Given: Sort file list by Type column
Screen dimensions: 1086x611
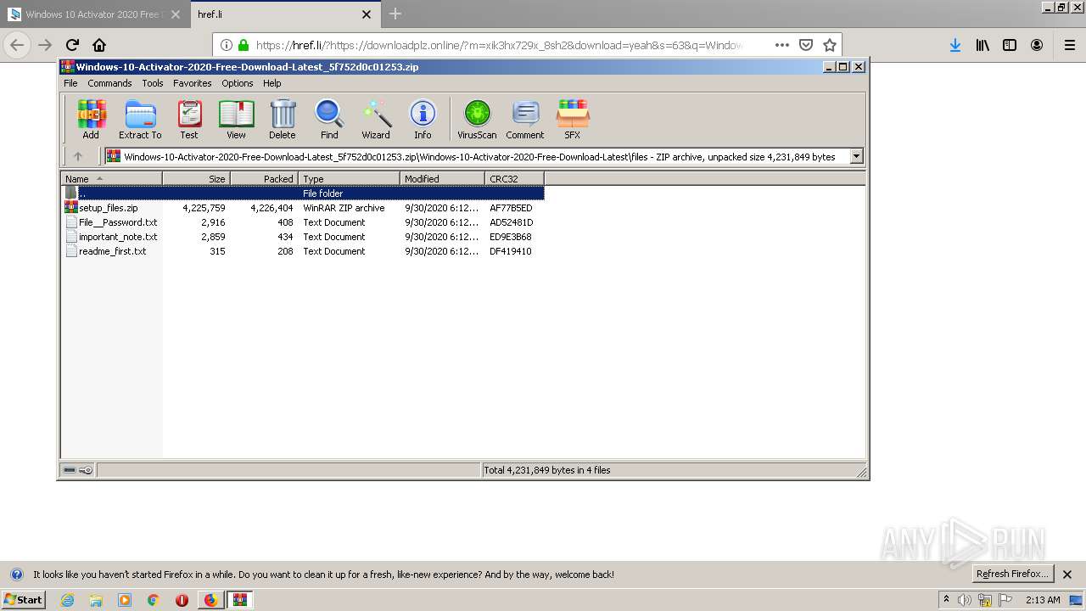Looking at the screenshot, I should coord(349,179).
